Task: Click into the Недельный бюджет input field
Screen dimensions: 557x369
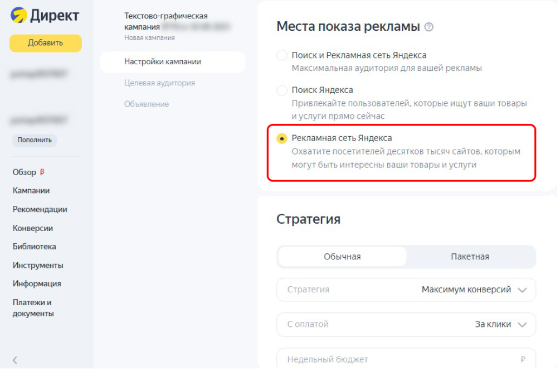Action: pos(406,358)
